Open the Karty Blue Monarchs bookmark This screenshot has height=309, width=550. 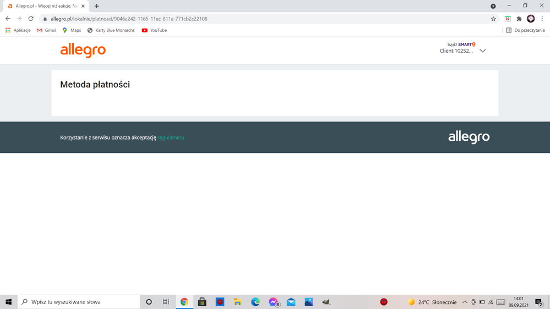pos(111,30)
